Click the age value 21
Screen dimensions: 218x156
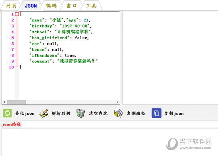coord(86,20)
